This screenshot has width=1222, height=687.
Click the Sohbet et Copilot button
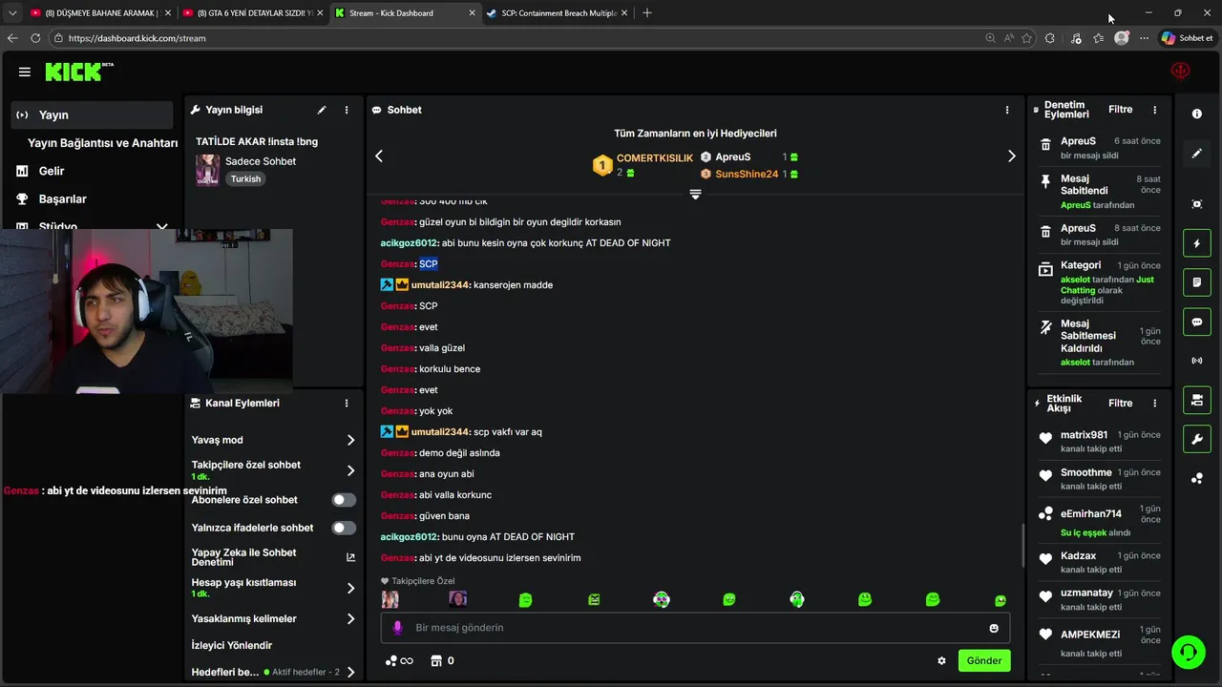click(x=1187, y=38)
